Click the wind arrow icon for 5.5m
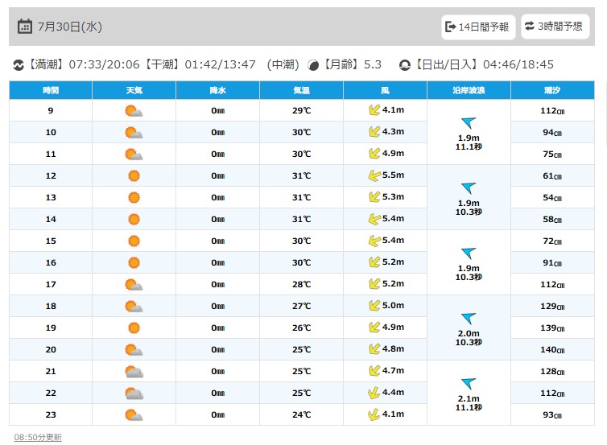The image size is (607, 445). pos(374,175)
